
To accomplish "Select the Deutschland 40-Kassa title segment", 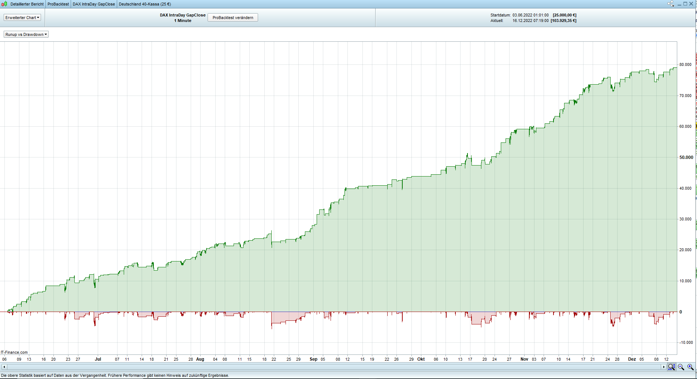I will [x=145, y=4].
